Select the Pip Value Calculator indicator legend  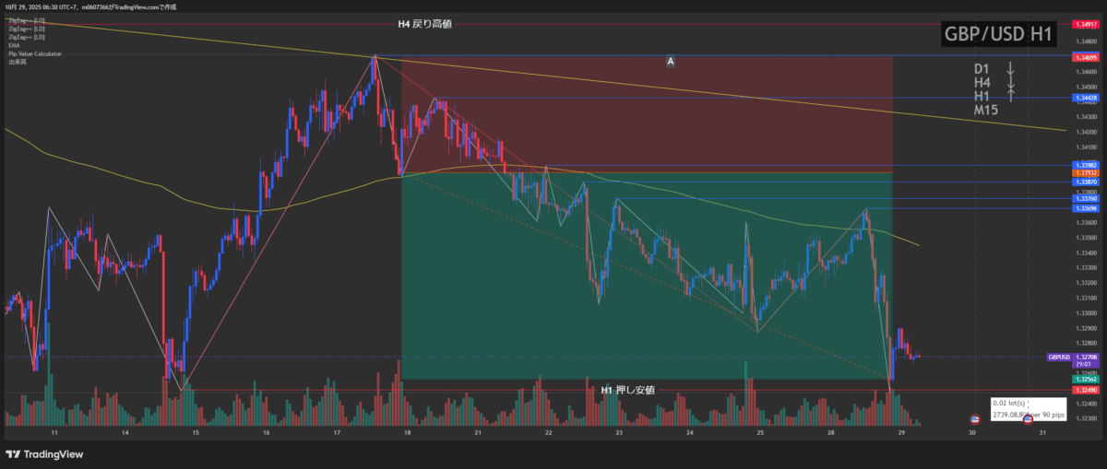click(35, 53)
